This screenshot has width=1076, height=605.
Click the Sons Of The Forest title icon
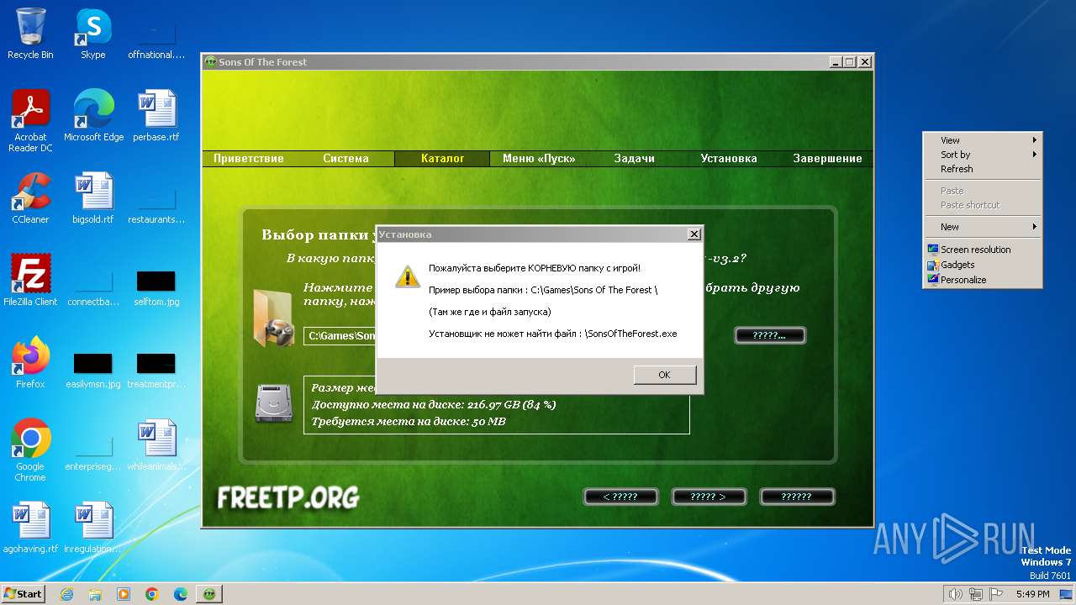(210, 62)
